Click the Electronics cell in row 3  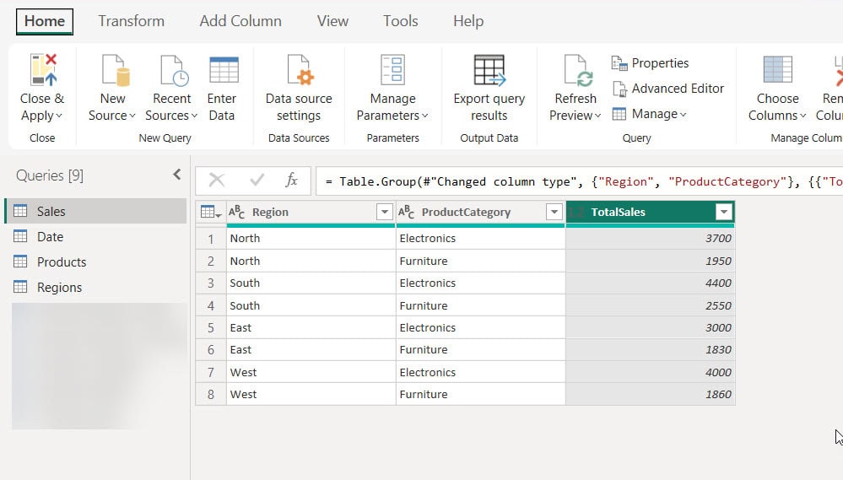(x=480, y=283)
